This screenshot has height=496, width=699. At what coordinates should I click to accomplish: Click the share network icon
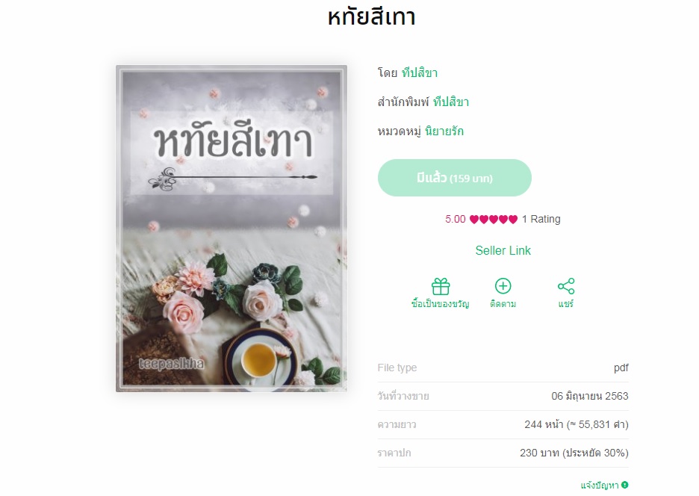566,286
